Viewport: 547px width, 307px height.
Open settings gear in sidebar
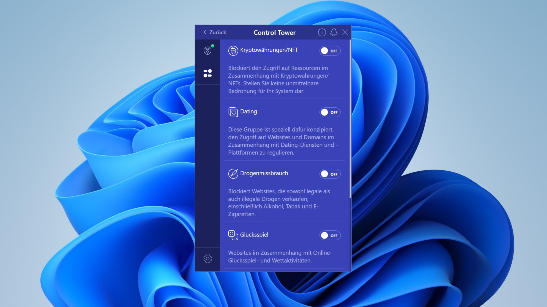[207, 258]
